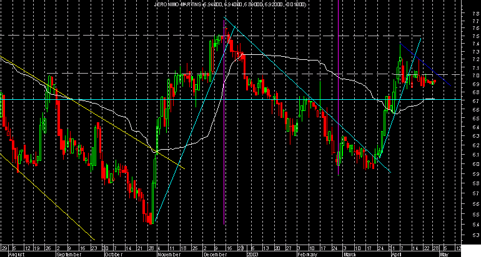Click the date 29 under August

pos(4,248)
